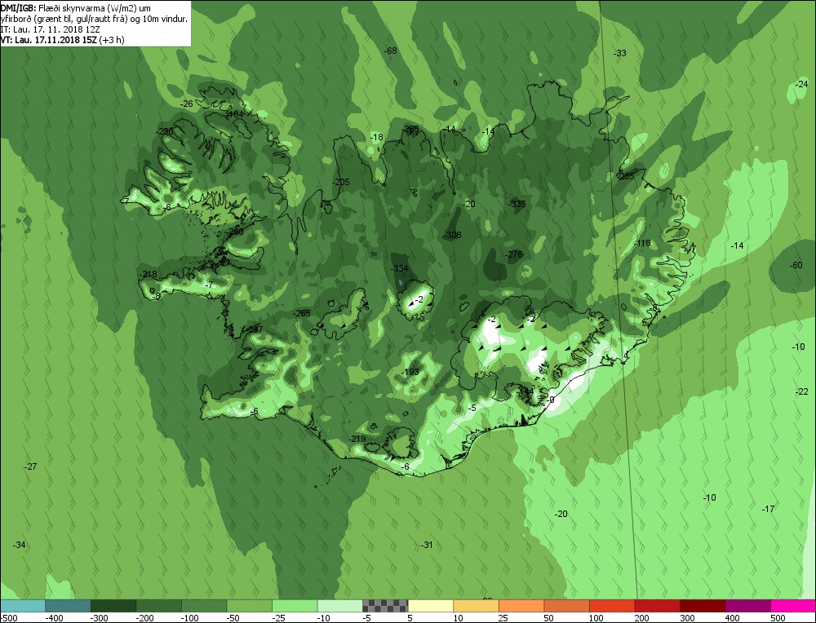Screen dimensions: 816x623
Task: Click the -17 value over the ocean
Action: click(x=768, y=509)
